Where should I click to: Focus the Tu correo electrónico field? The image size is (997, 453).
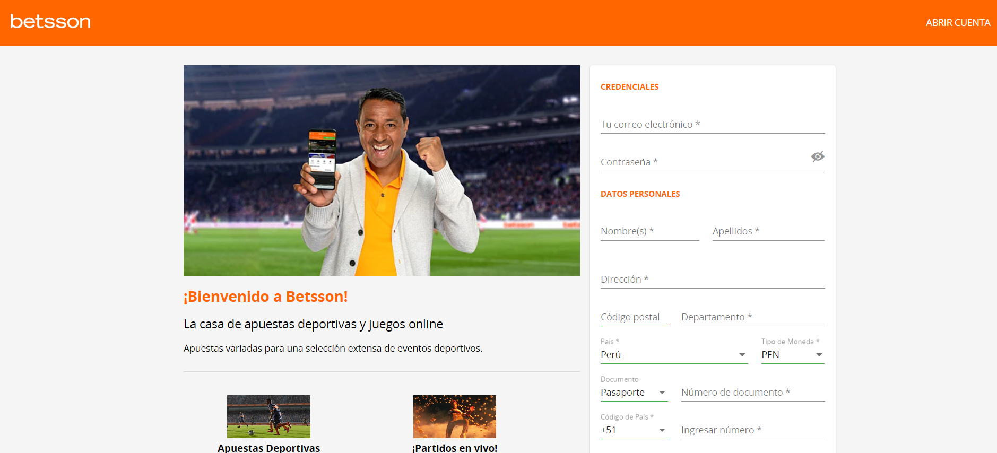(x=713, y=125)
